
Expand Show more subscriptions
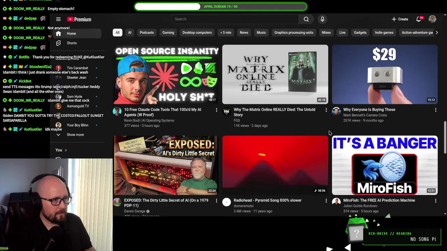[75, 135]
